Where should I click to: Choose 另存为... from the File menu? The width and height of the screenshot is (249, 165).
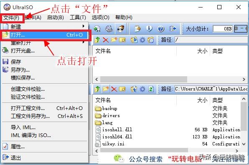coord(44,70)
